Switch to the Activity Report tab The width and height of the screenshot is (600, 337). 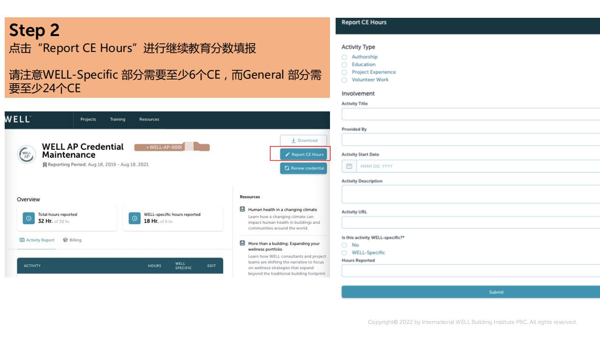coord(37,240)
